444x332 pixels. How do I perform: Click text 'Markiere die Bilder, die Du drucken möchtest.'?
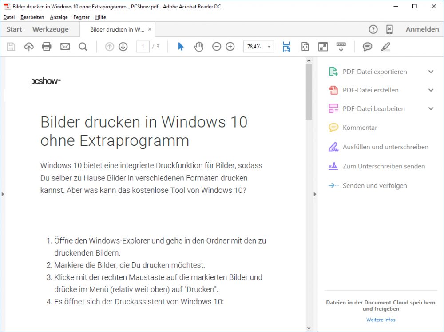pyautogui.click(x=129, y=265)
